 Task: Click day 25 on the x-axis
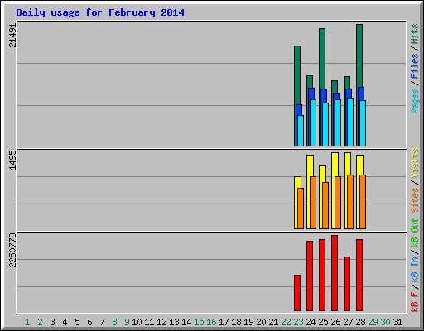point(323,322)
